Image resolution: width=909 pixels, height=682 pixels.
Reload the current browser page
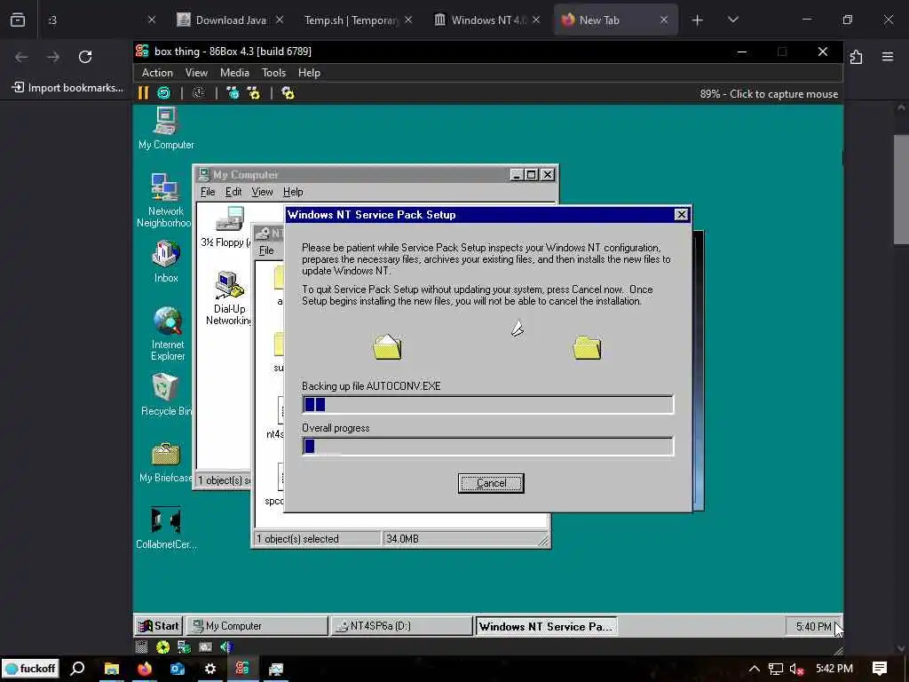point(85,57)
